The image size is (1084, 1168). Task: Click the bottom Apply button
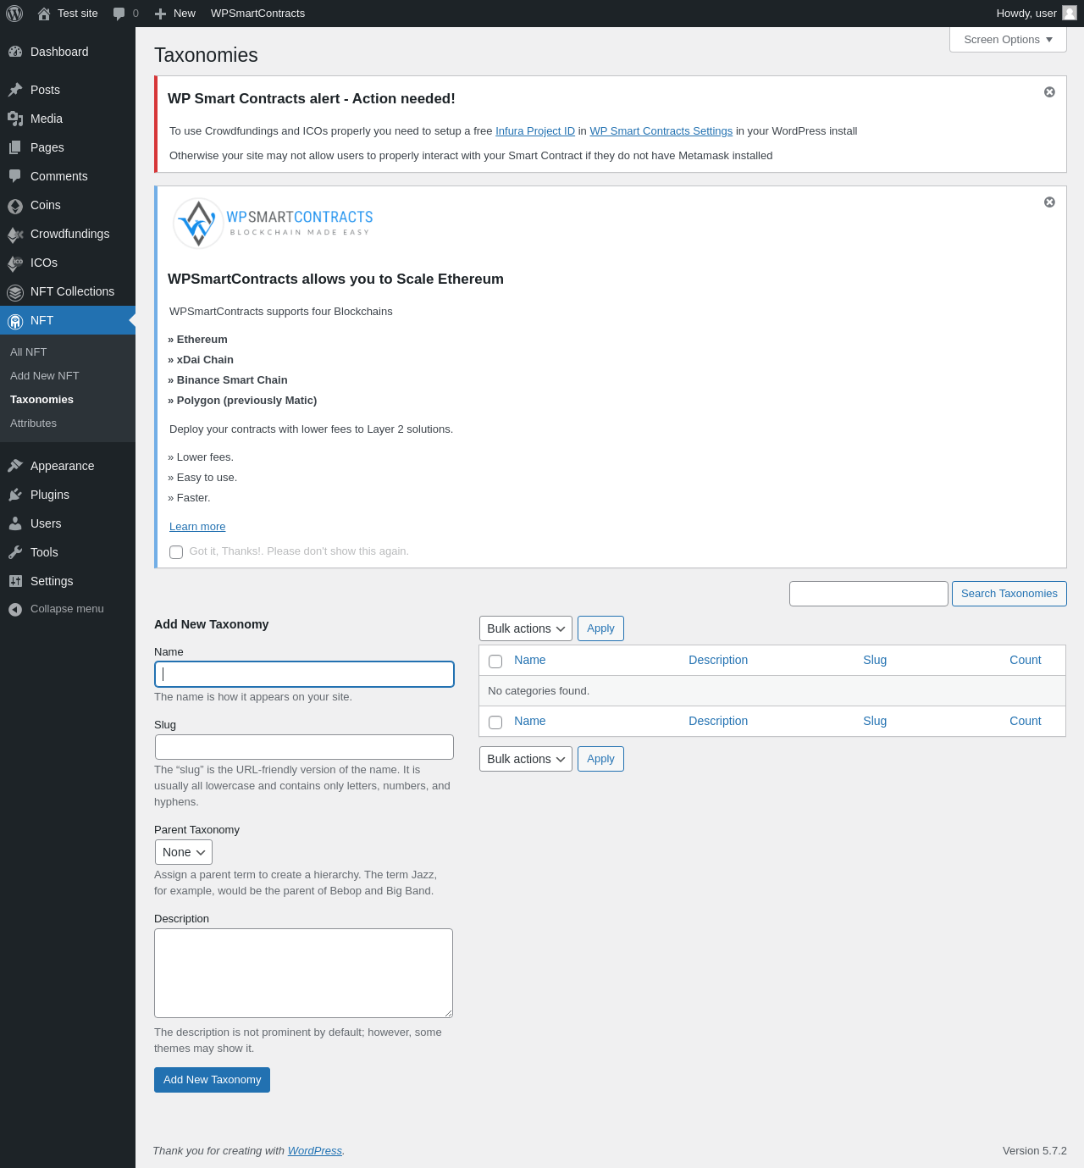pos(600,759)
